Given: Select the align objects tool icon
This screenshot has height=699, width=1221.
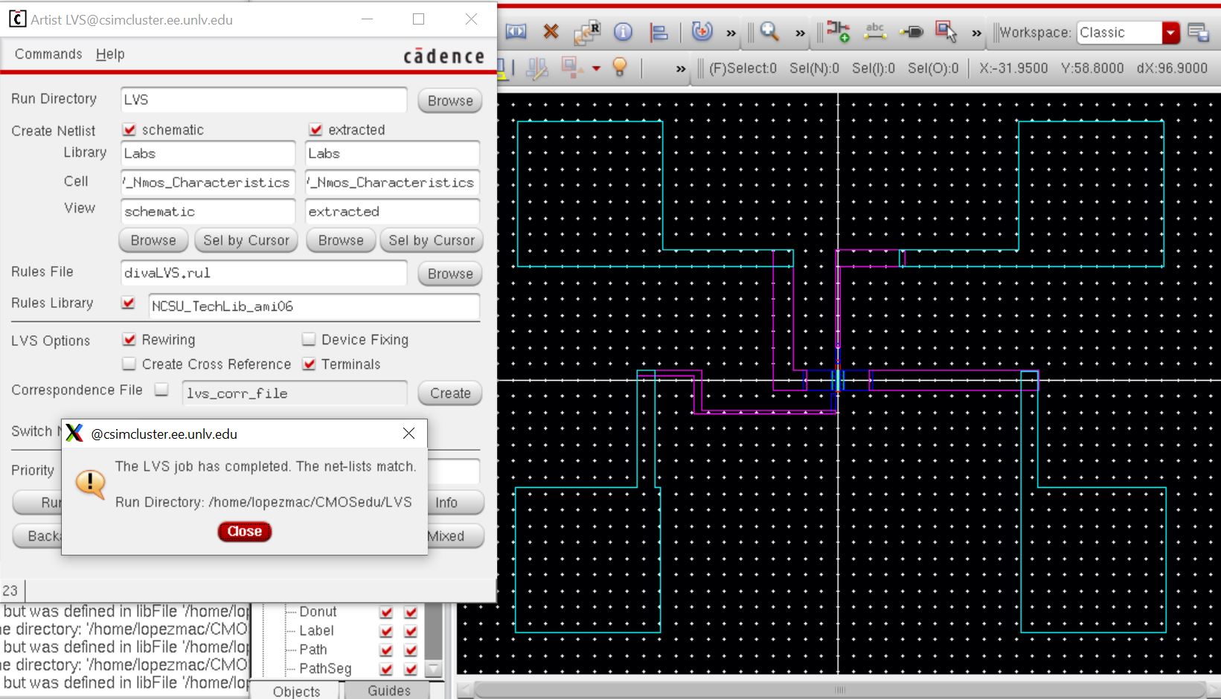Looking at the screenshot, I should click(658, 32).
